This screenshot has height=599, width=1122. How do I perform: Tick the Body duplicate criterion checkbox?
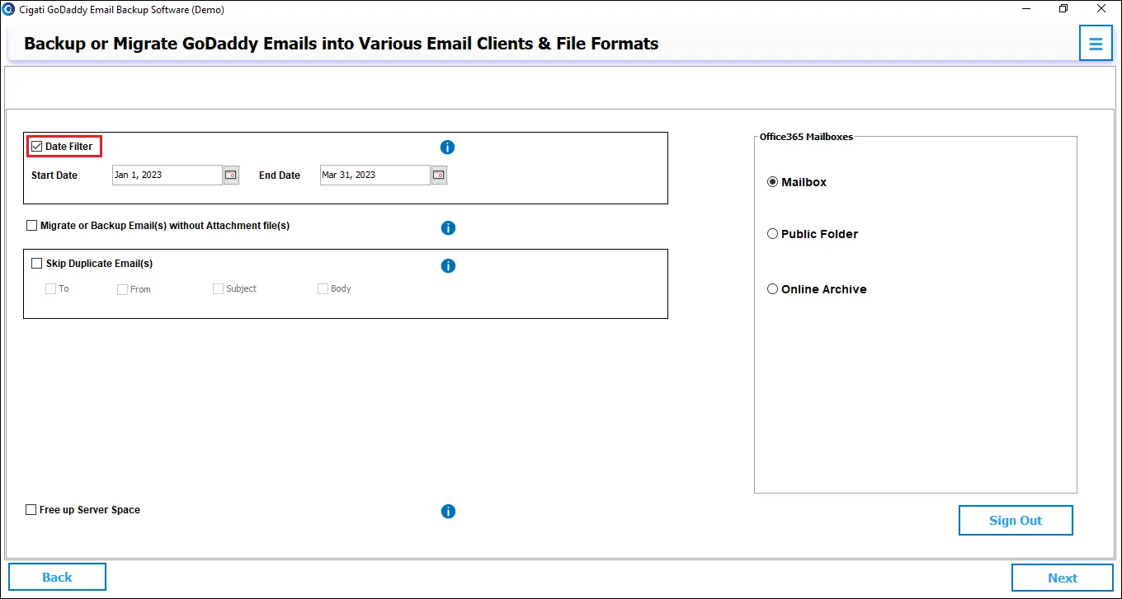tap(323, 289)
